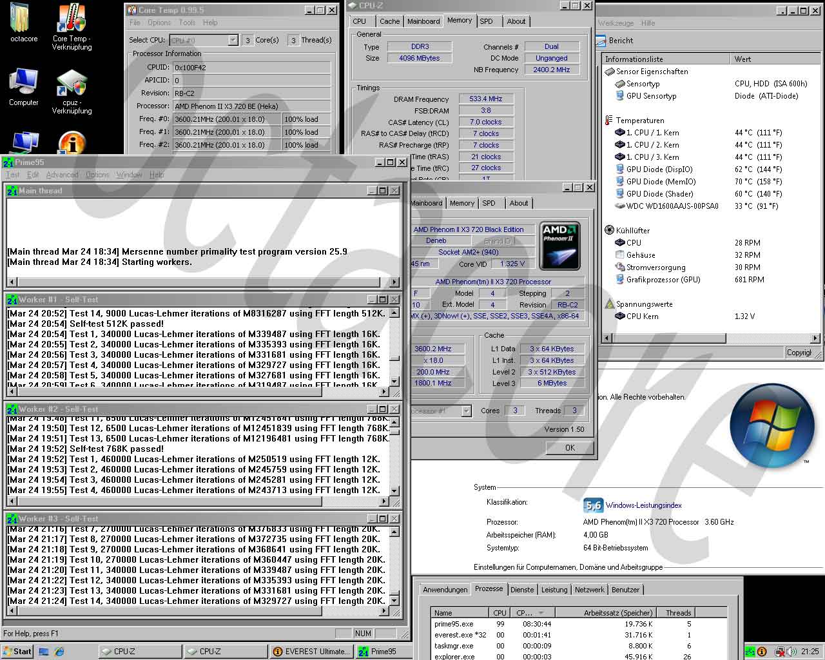Click the orange info shortcut icon on the desktop
The image size is (825, 660).
[x=72, y=143]
